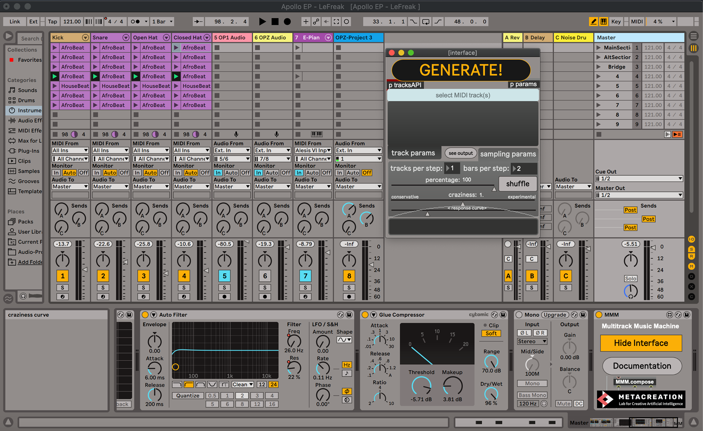The image size is (703, 431).
Task: Open the MMM Documentation button
Action: (642, 366)
